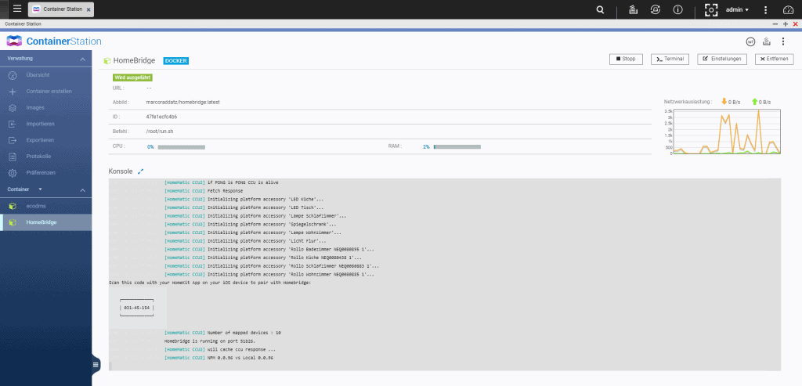Open background tasks icon in Container Station header

click(x=767, y=42)
